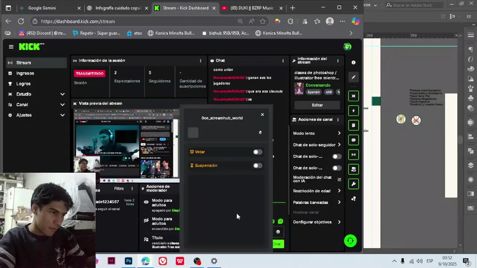Toggle the broadcast signal widget icon
This screenshot has width=477, height=268.
(x=353, y=154)
